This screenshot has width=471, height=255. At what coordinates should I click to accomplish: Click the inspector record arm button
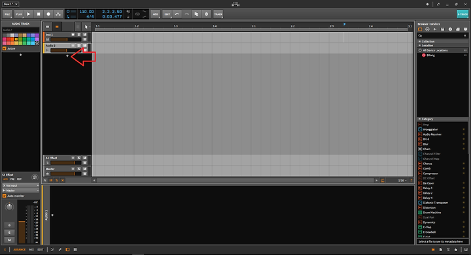tap(9, 226)
